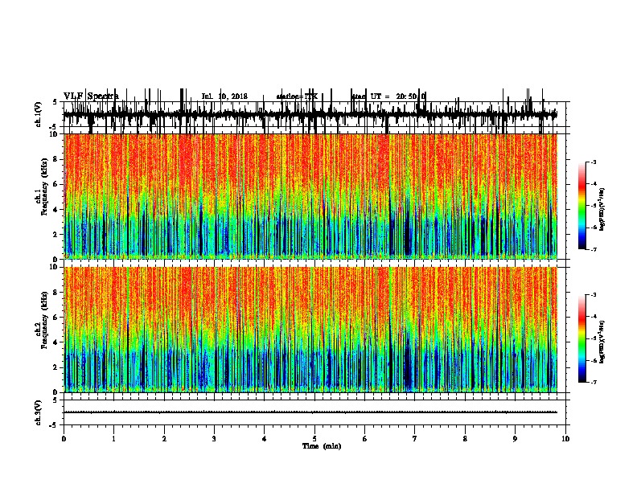This screenshot has height=492, width=637.
Task: Click the "10" minute tick on time axis
Action: click(565, 439)
